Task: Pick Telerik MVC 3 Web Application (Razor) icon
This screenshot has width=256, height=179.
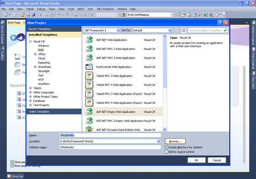Action: (89, 94)
